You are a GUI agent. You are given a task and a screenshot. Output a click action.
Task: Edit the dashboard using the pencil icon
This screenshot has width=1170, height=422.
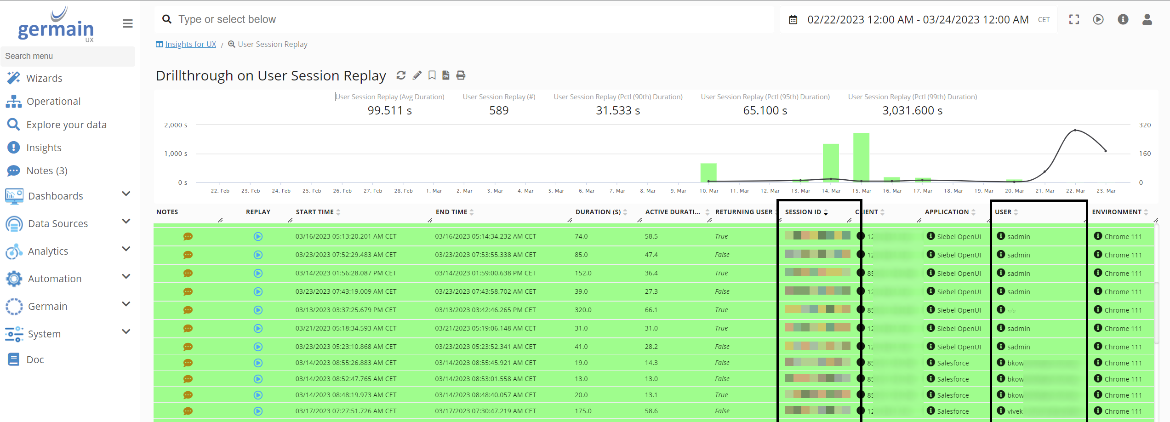click(x=417, y=75)
